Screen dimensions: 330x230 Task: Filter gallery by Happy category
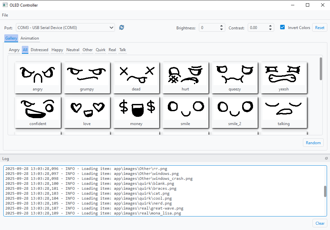pos(57,50)
